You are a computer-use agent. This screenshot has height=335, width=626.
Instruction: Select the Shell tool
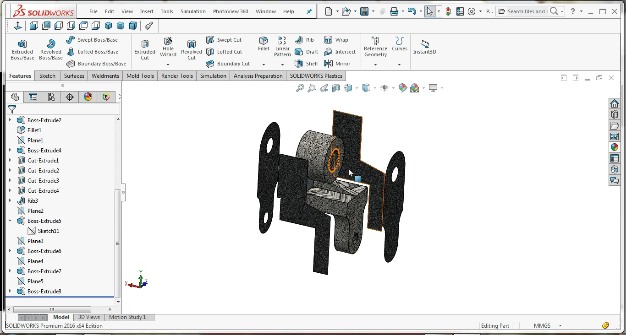(x=307, y=64)
